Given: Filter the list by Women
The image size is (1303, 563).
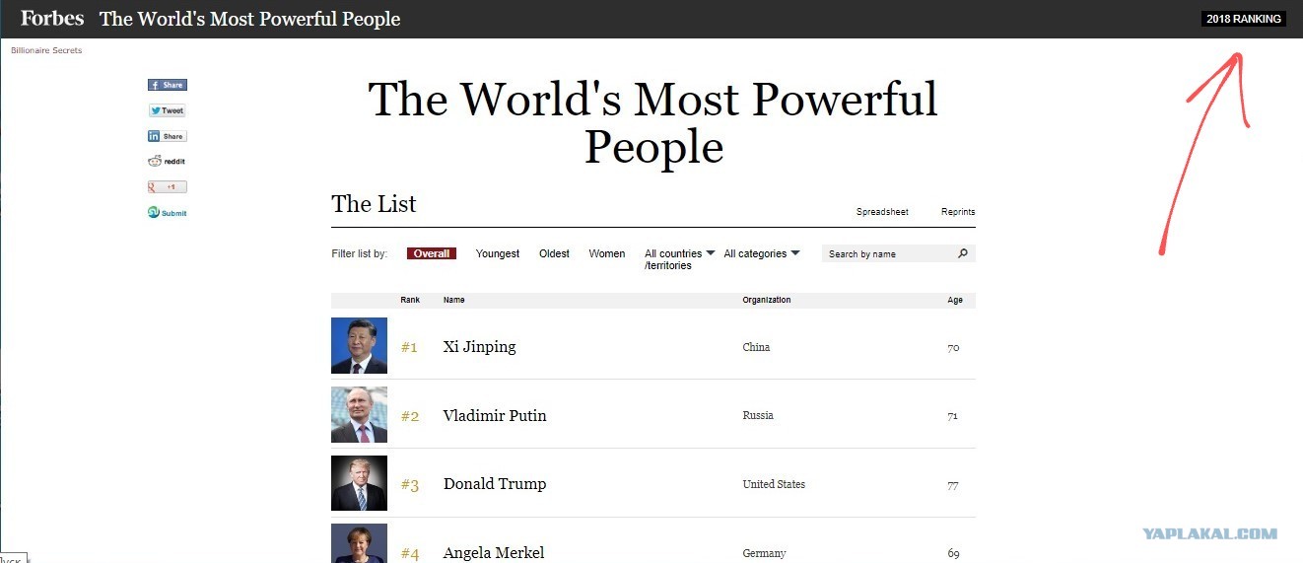Looking at the screenshot, I should 607,253.
